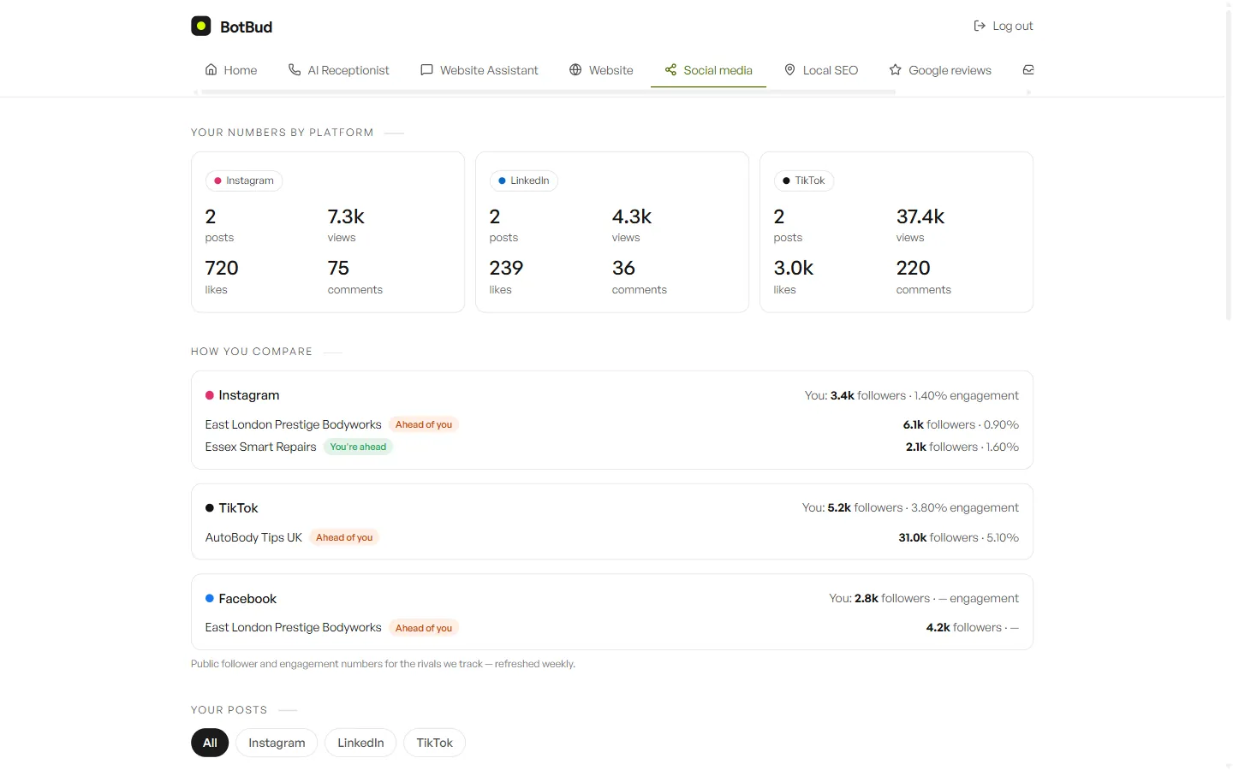Click the 75 comments value
Screen dimensions: 1233x770
[x=338, y=268]
